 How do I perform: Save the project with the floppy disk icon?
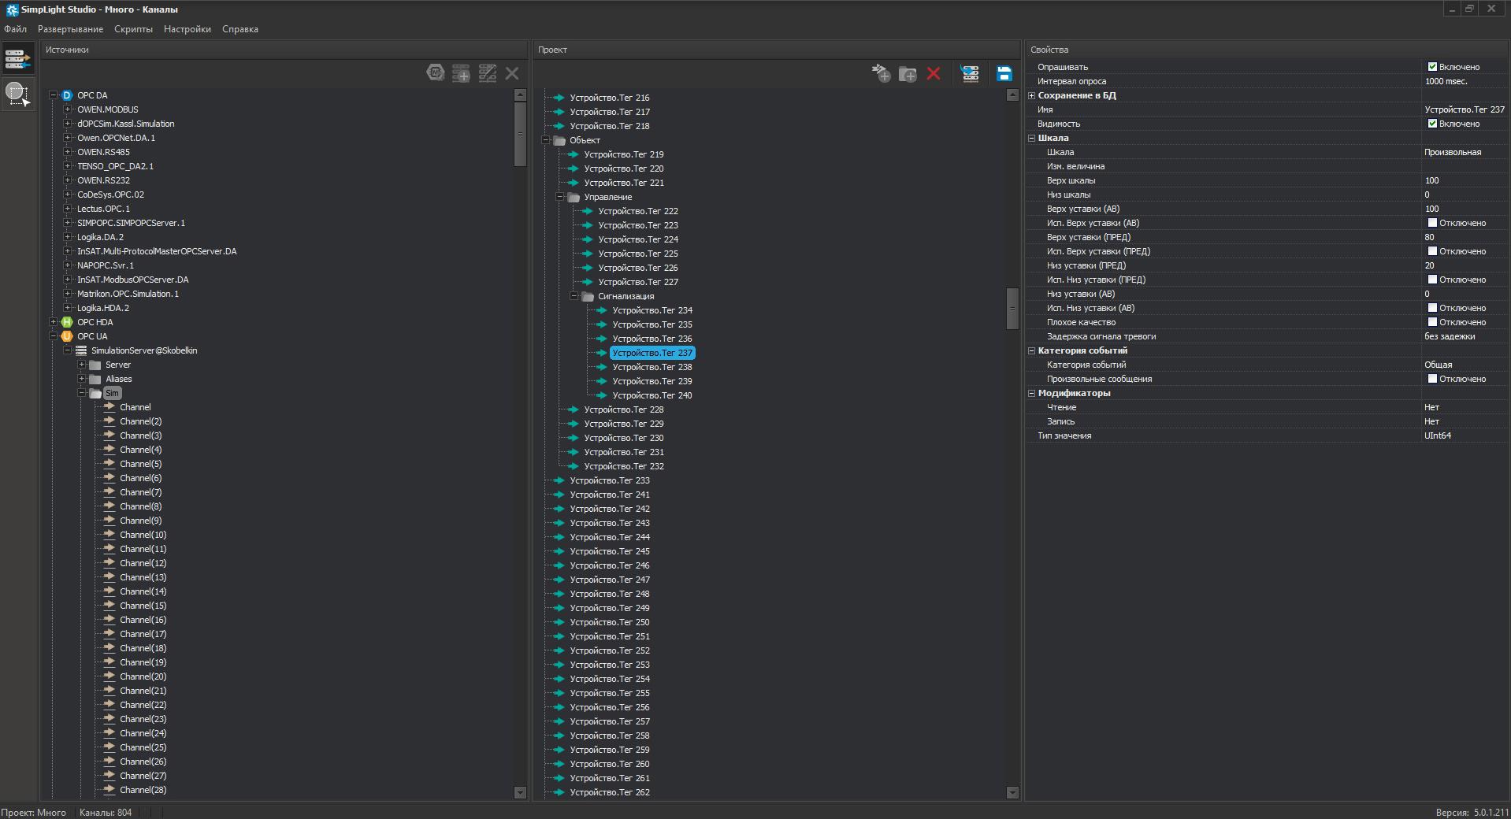point(1004,73)
